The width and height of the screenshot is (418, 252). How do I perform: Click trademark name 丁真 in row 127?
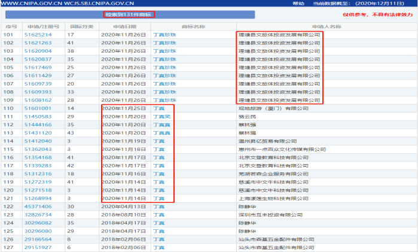(159, 247)
